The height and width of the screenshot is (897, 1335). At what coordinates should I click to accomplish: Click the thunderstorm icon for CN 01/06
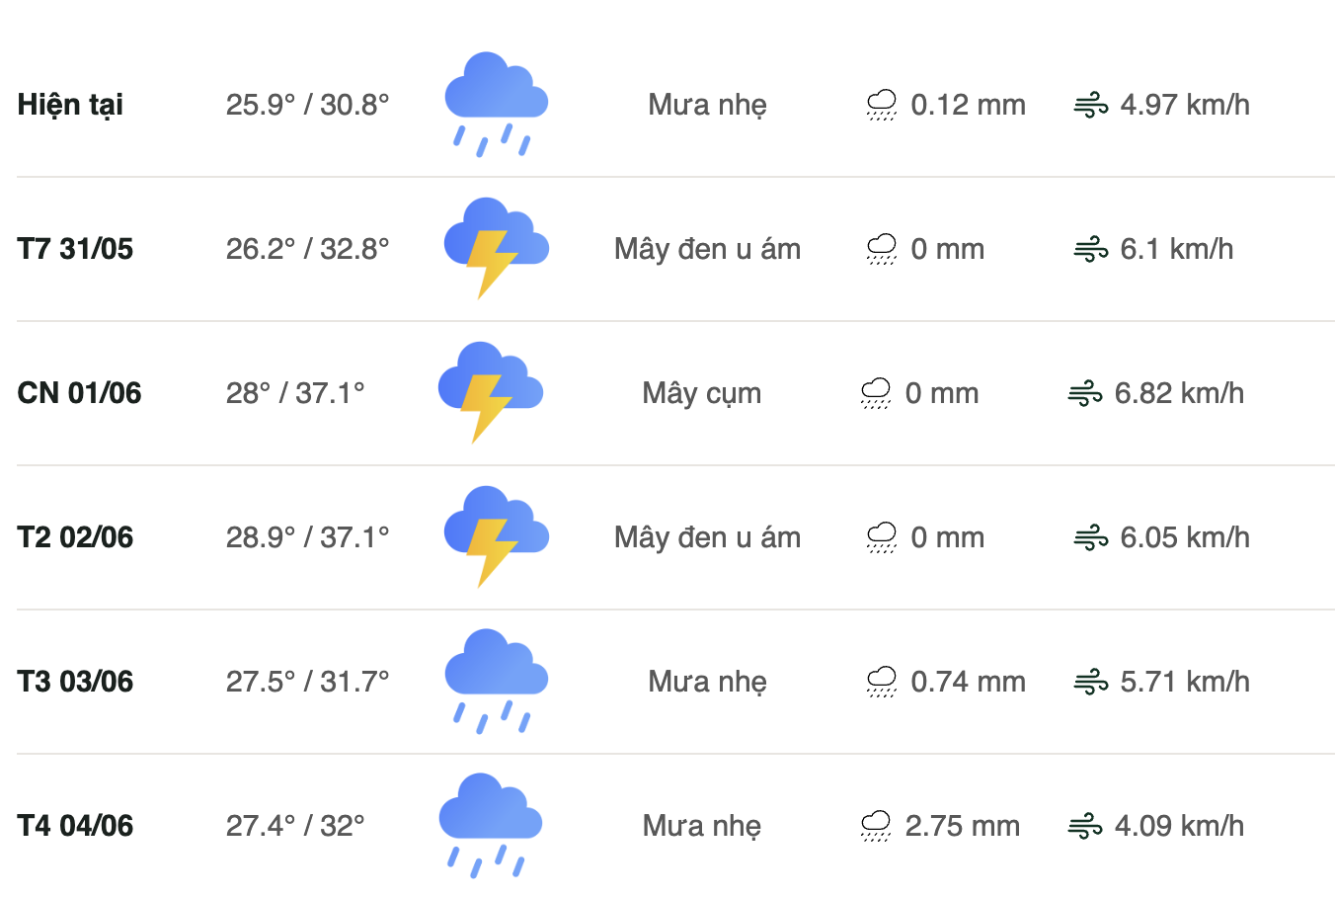491,392
